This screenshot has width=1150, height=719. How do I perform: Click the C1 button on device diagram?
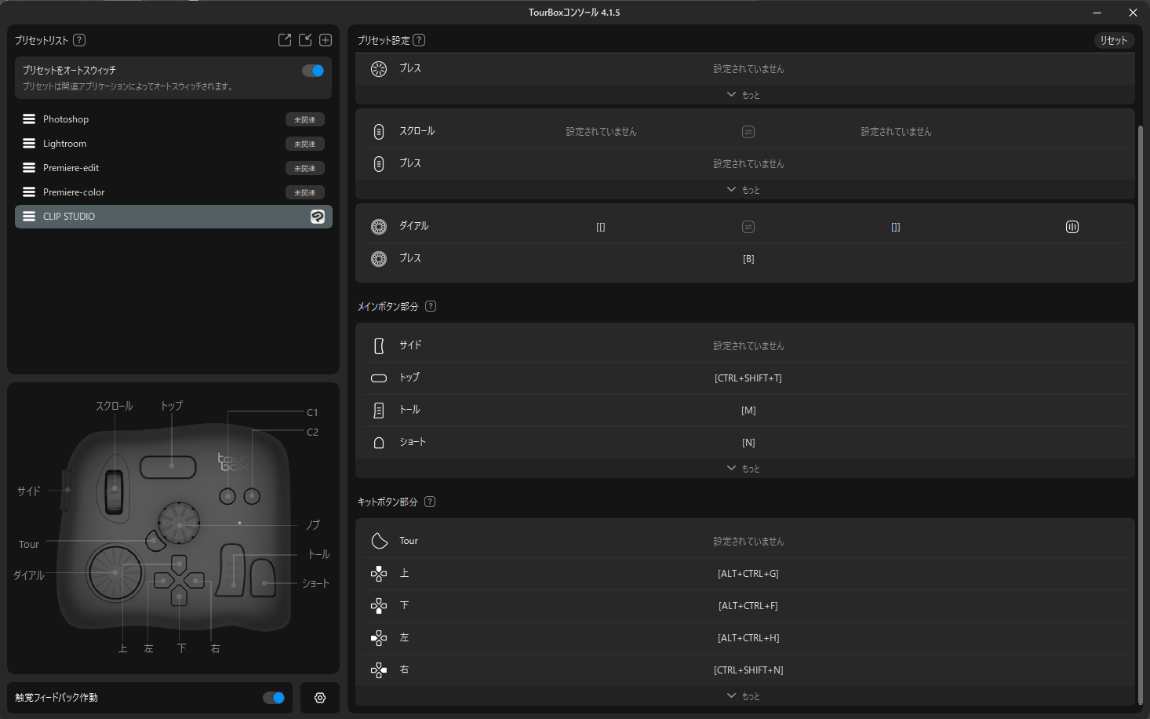point(227,496)
